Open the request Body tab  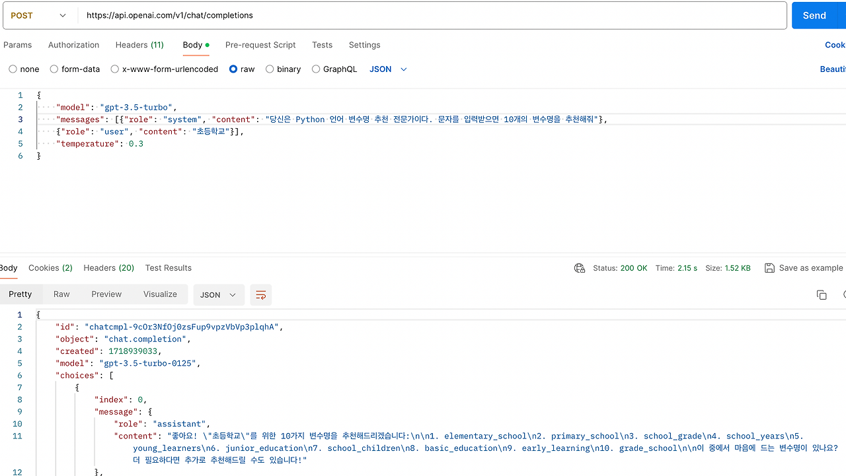tap(196, 45)
